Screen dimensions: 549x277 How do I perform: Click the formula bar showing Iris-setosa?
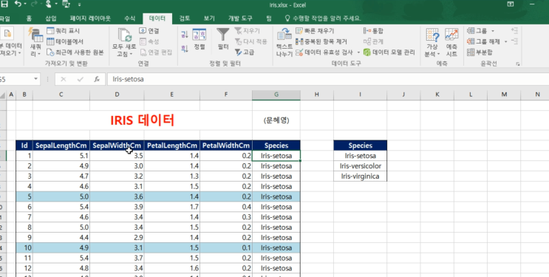click(x=328, y=79)
